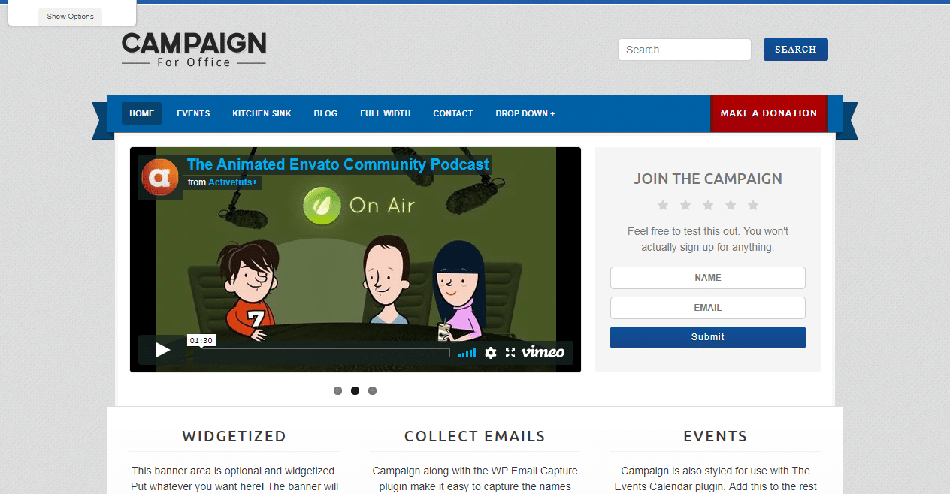Play the Vimeo video
950x494 pixels.
click(x=162, y=350)
